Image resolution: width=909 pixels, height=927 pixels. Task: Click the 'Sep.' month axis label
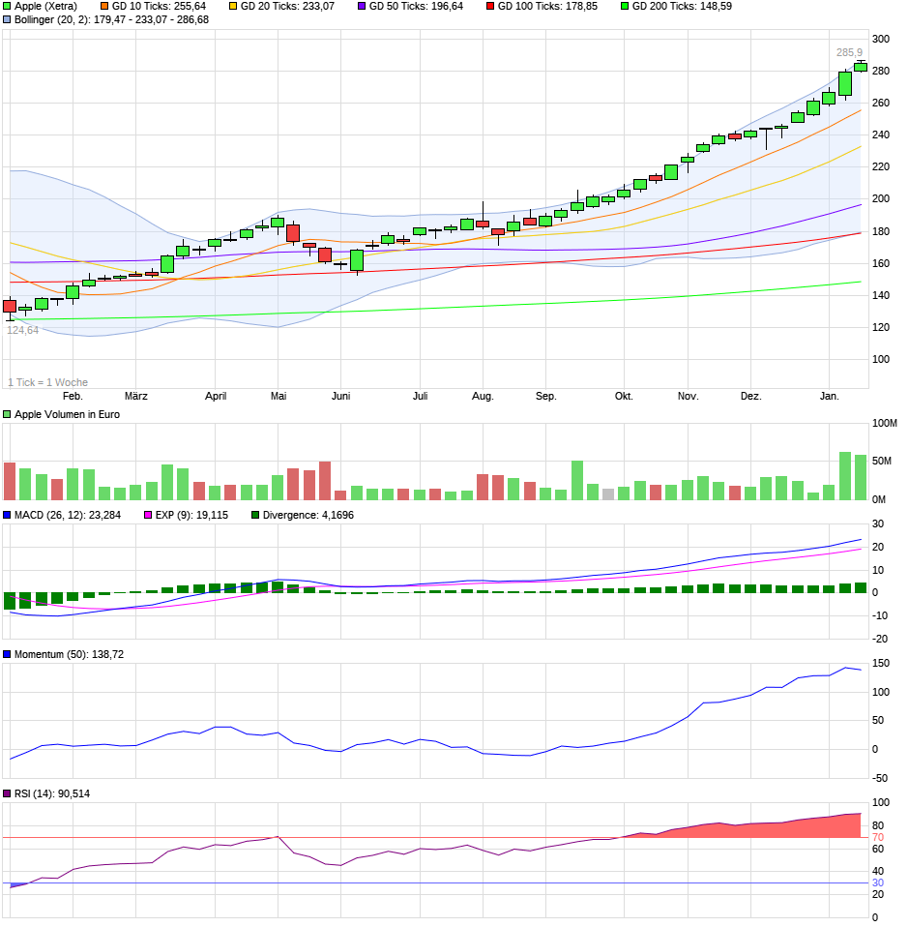pyautogui.click(x=545, y=396)
